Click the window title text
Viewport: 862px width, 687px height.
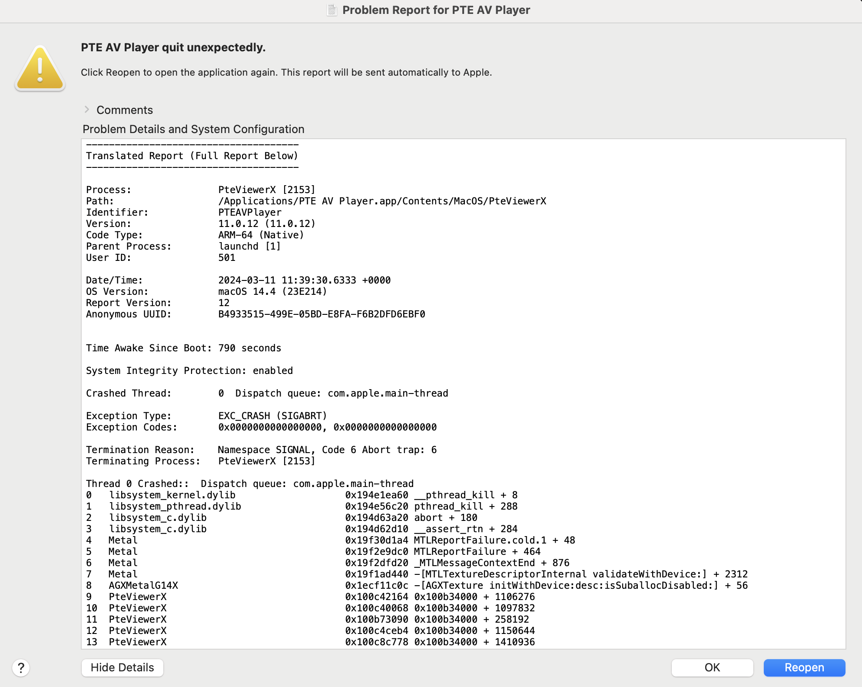[x=436, y=10]
